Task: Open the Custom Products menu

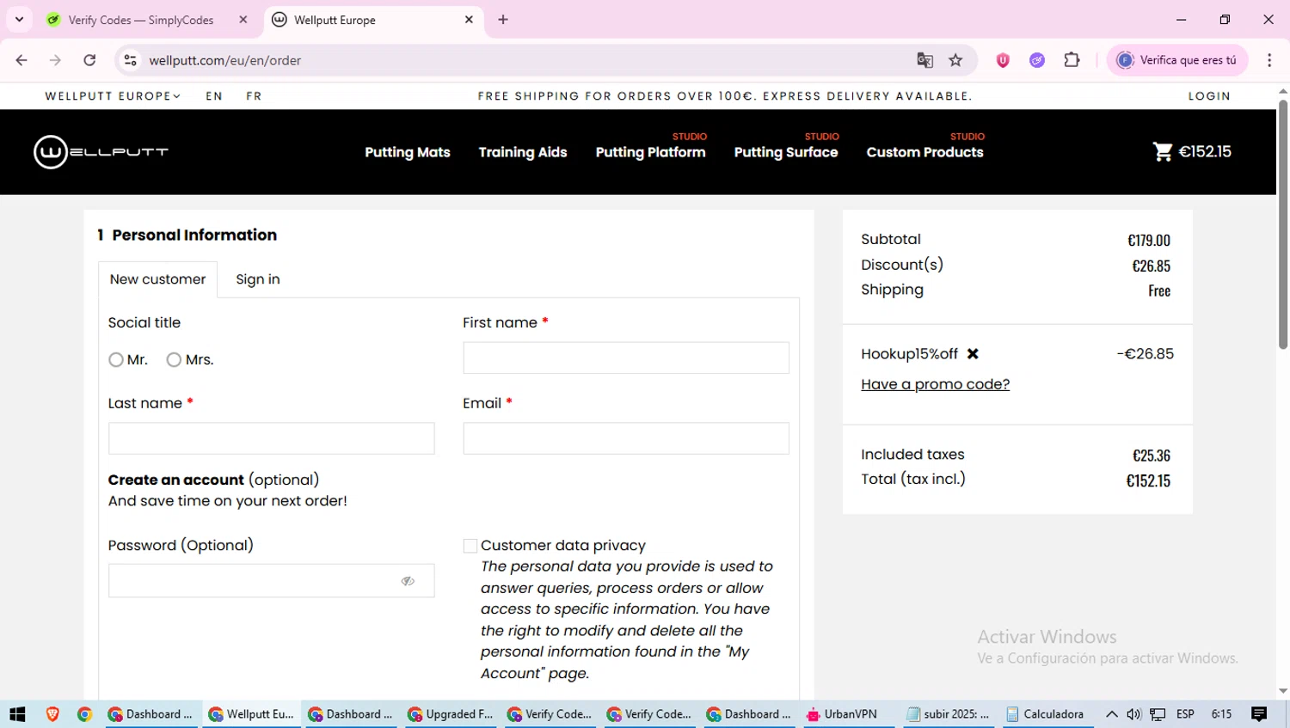Action: 924,152
